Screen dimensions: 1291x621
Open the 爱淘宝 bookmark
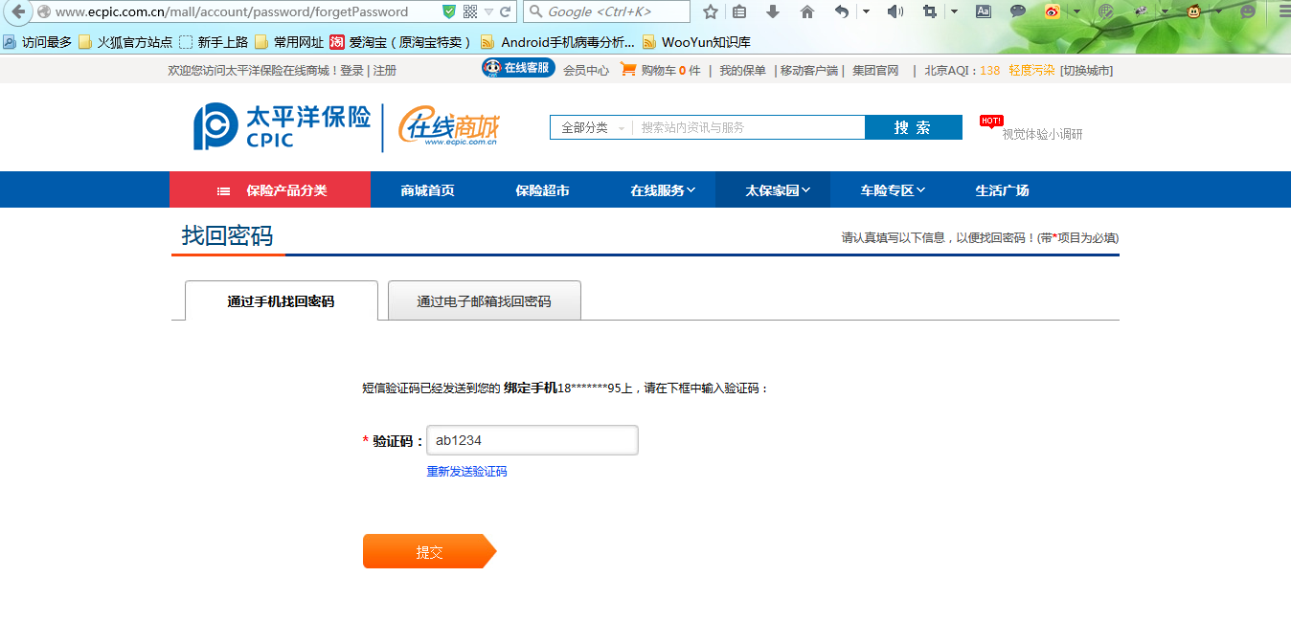pos(402,42)
